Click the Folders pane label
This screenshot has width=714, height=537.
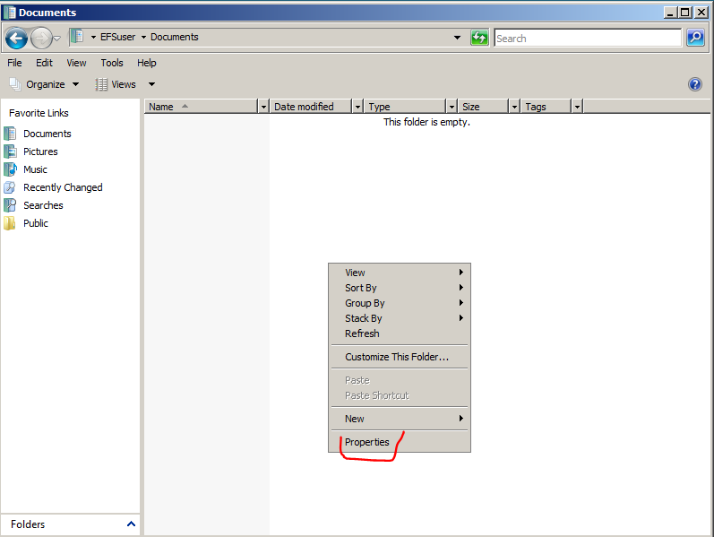28,524
